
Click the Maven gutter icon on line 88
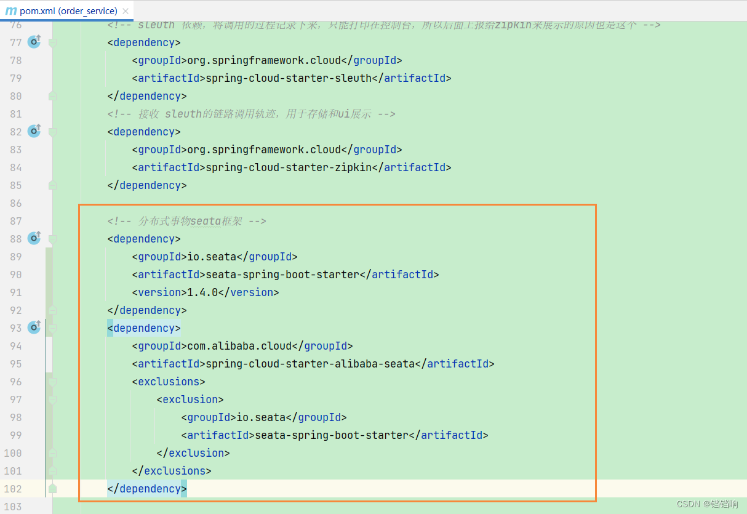click(x=34, y=238)
